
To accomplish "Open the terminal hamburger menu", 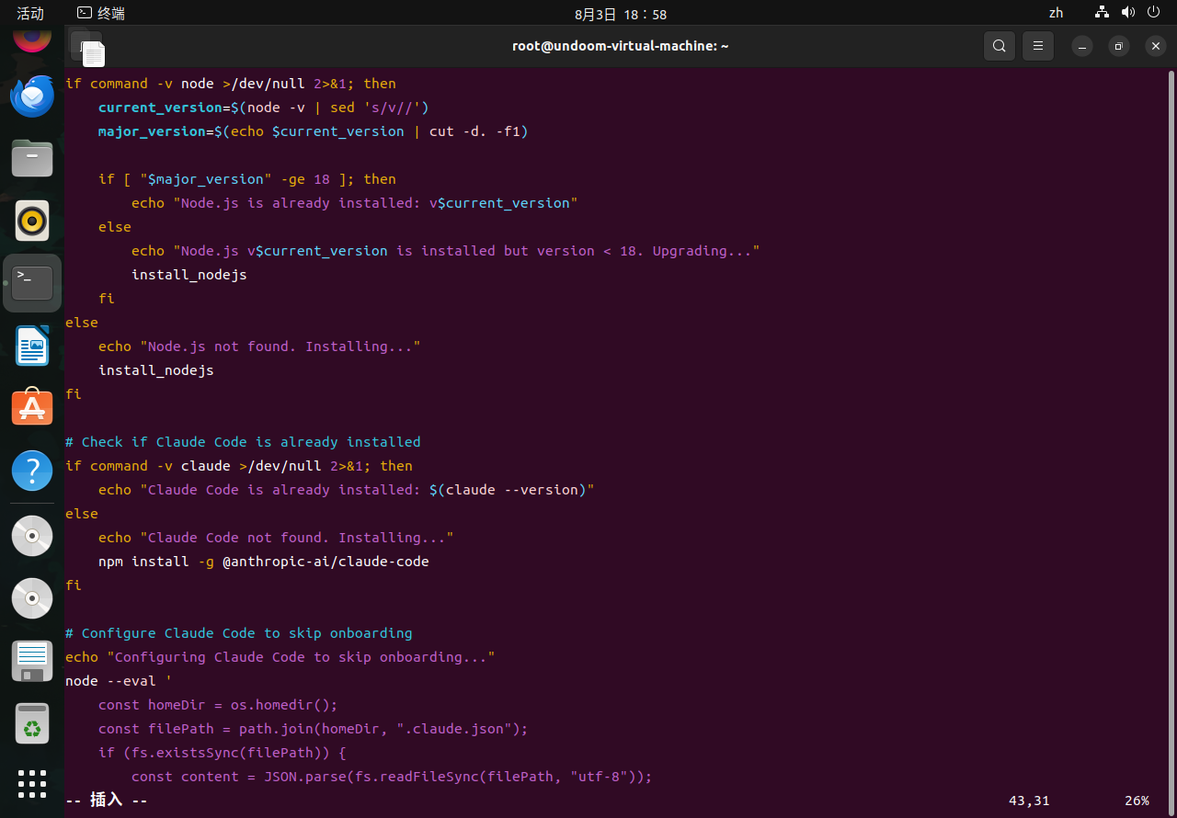I will 1038,45.
